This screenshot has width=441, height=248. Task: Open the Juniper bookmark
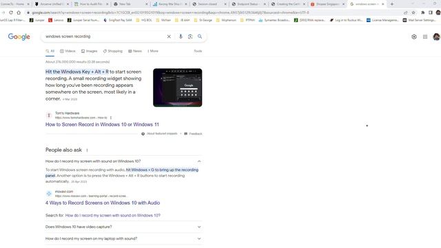pos(37,20)
